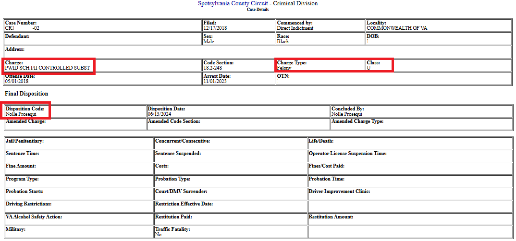This screenshot has width=516, height=241.
Task: Click the Sentence Suspended label
Action: pyautogui.click(x=178, y=153)
